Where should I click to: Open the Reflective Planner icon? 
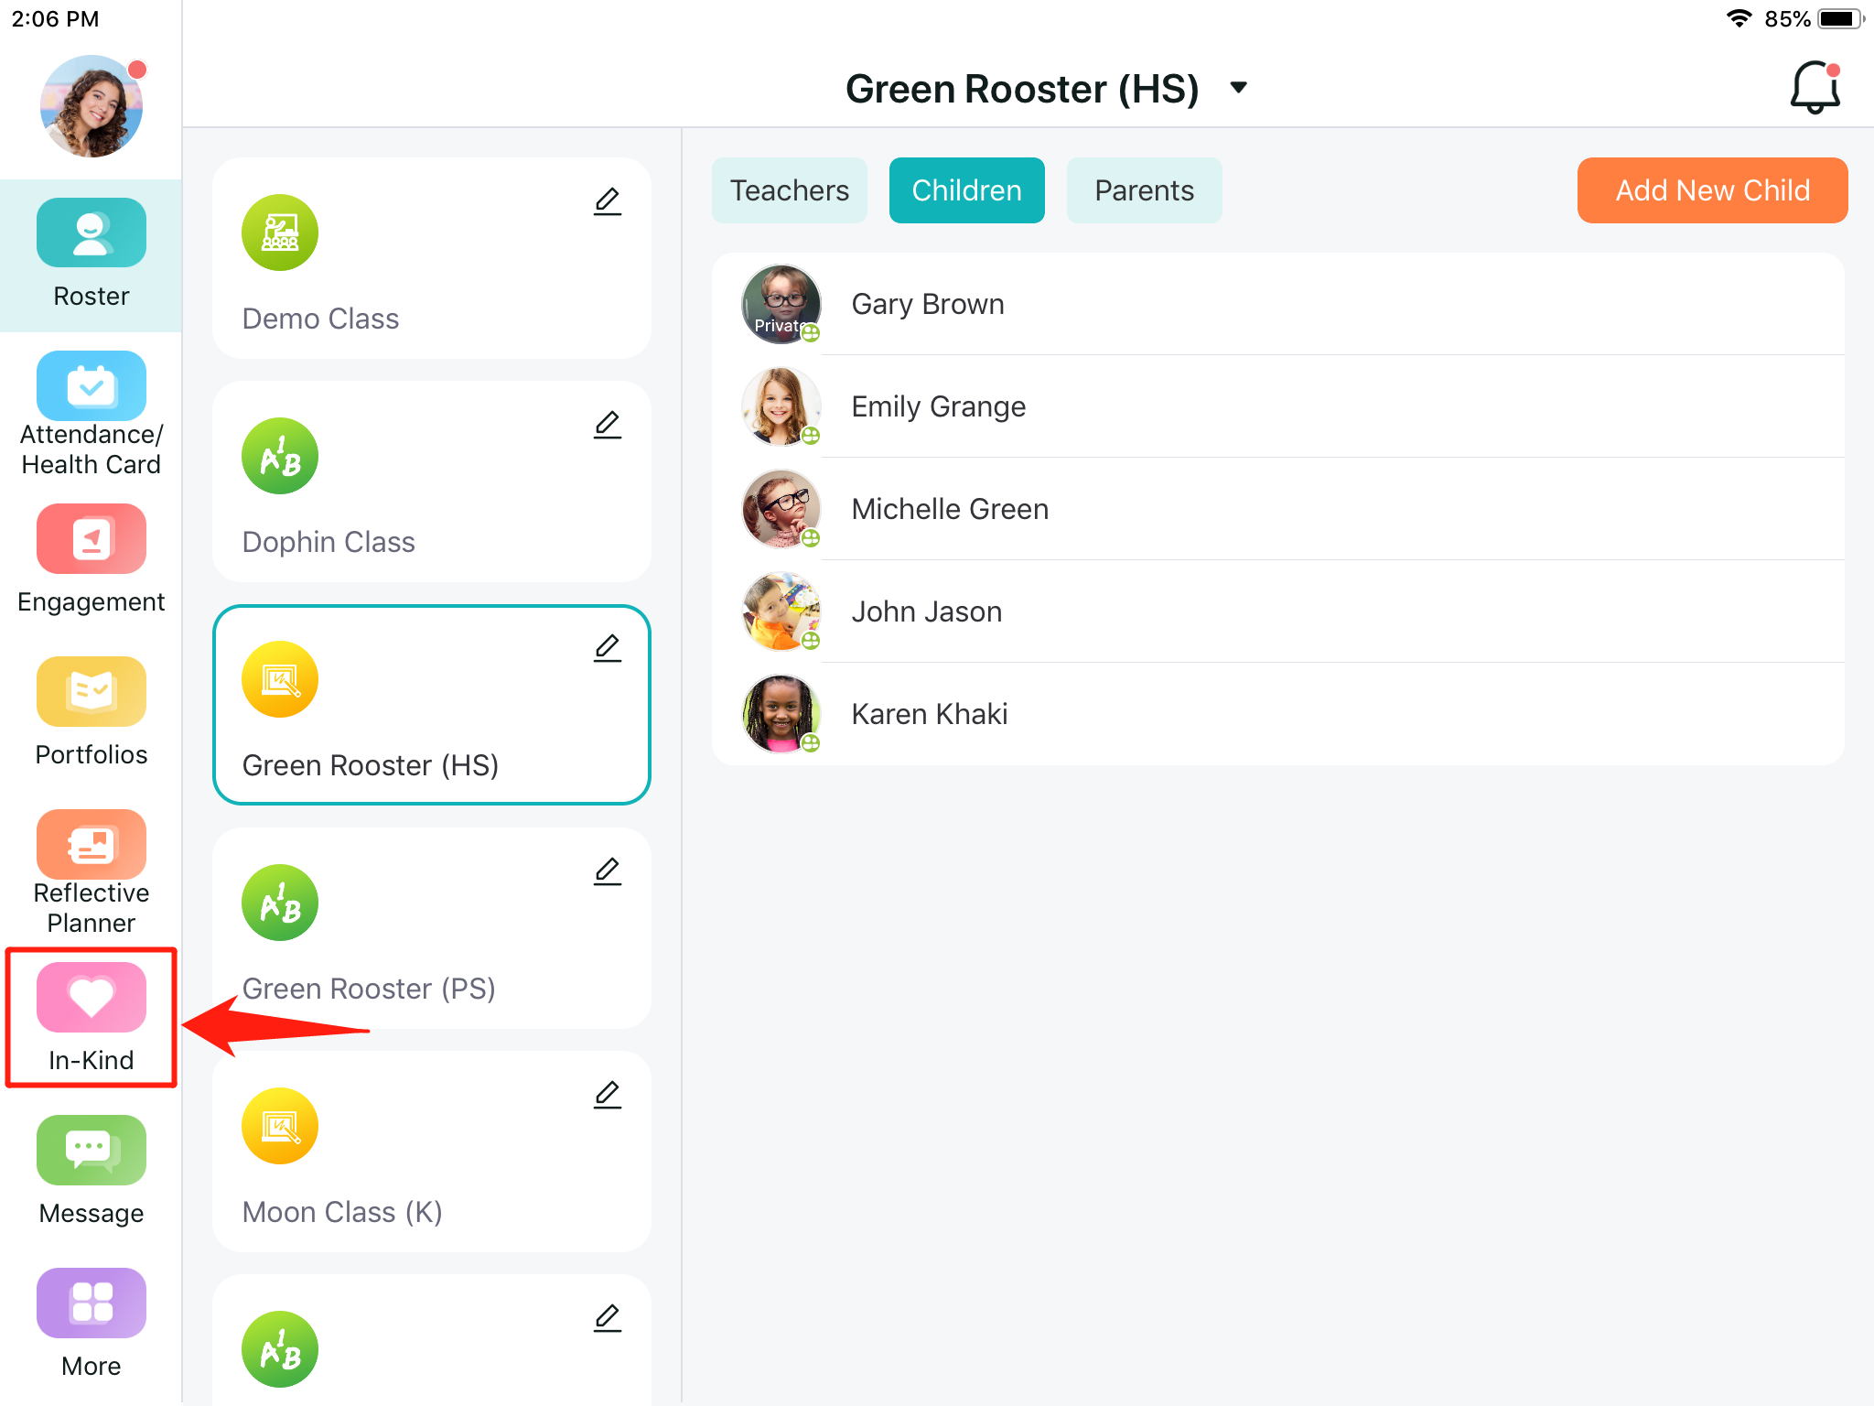[x=92, y=844]
